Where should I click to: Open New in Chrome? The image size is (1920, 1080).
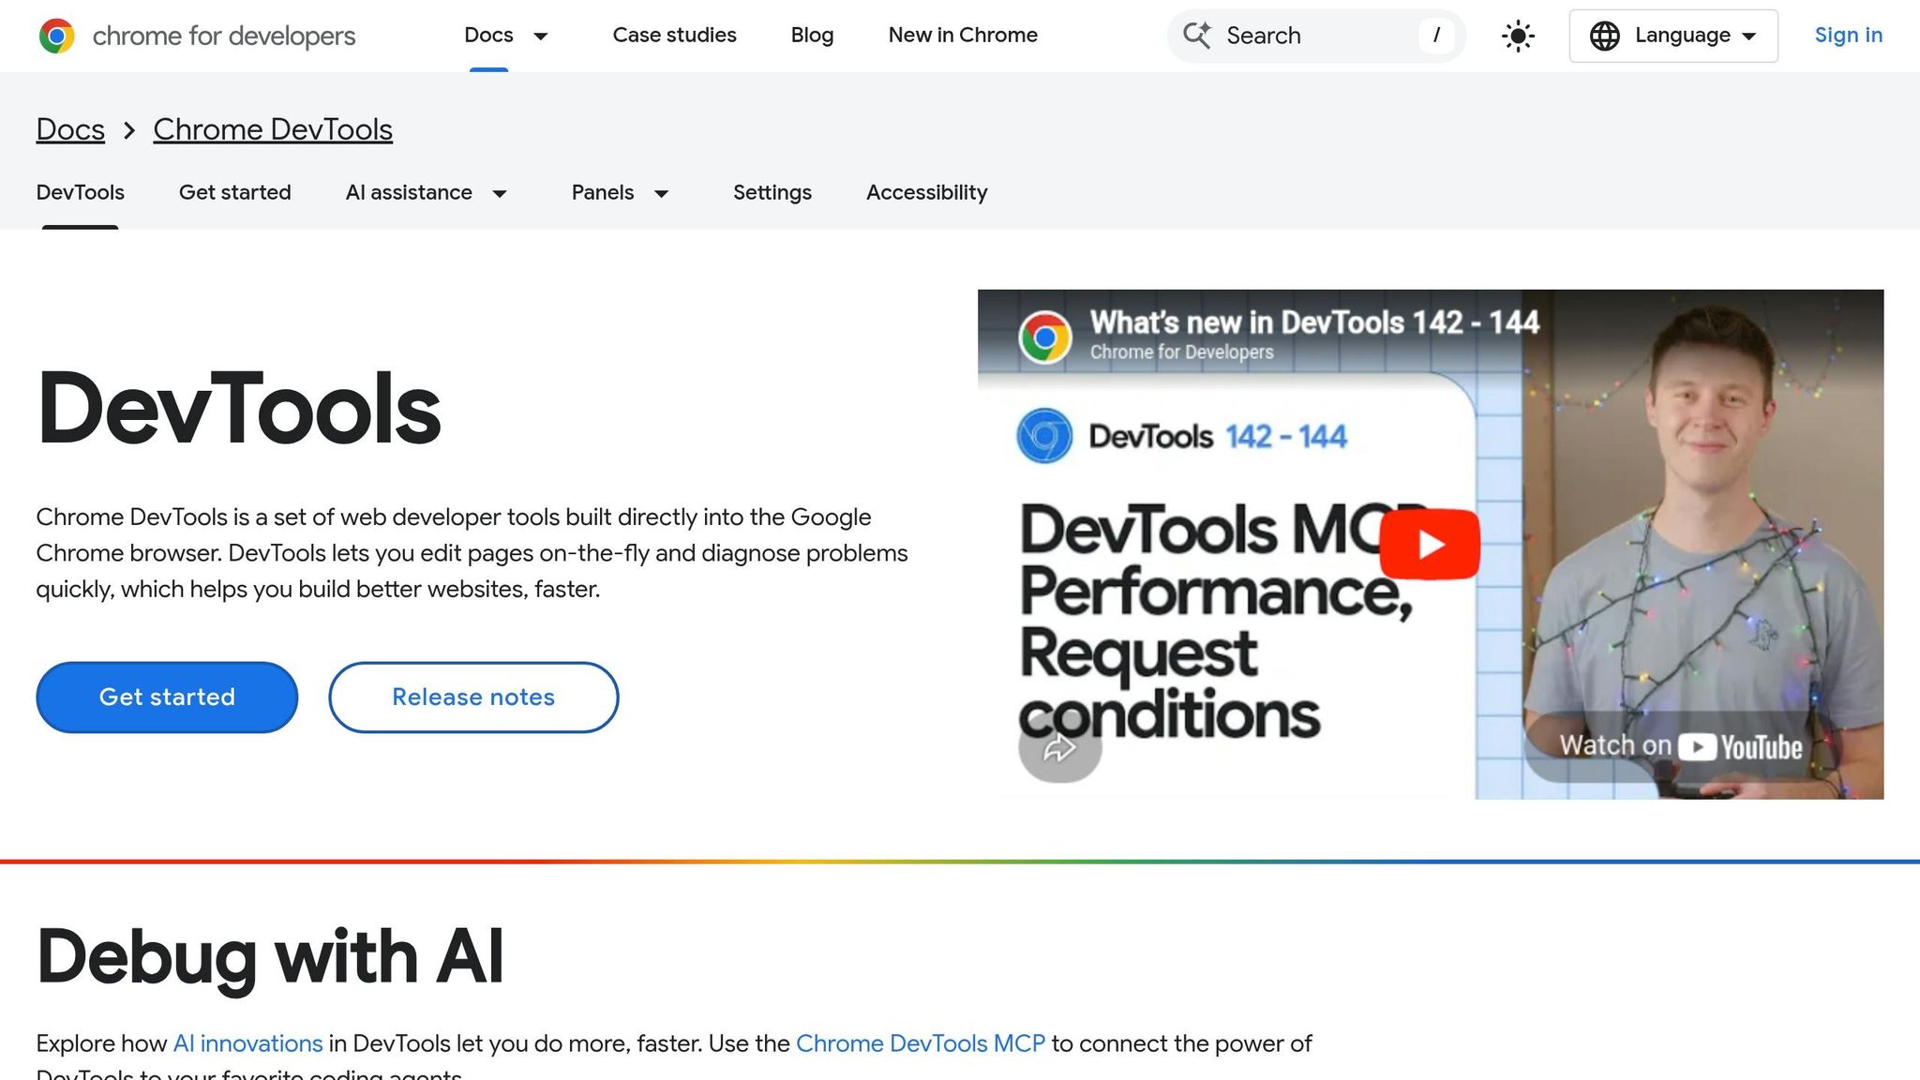coord(963,35)
